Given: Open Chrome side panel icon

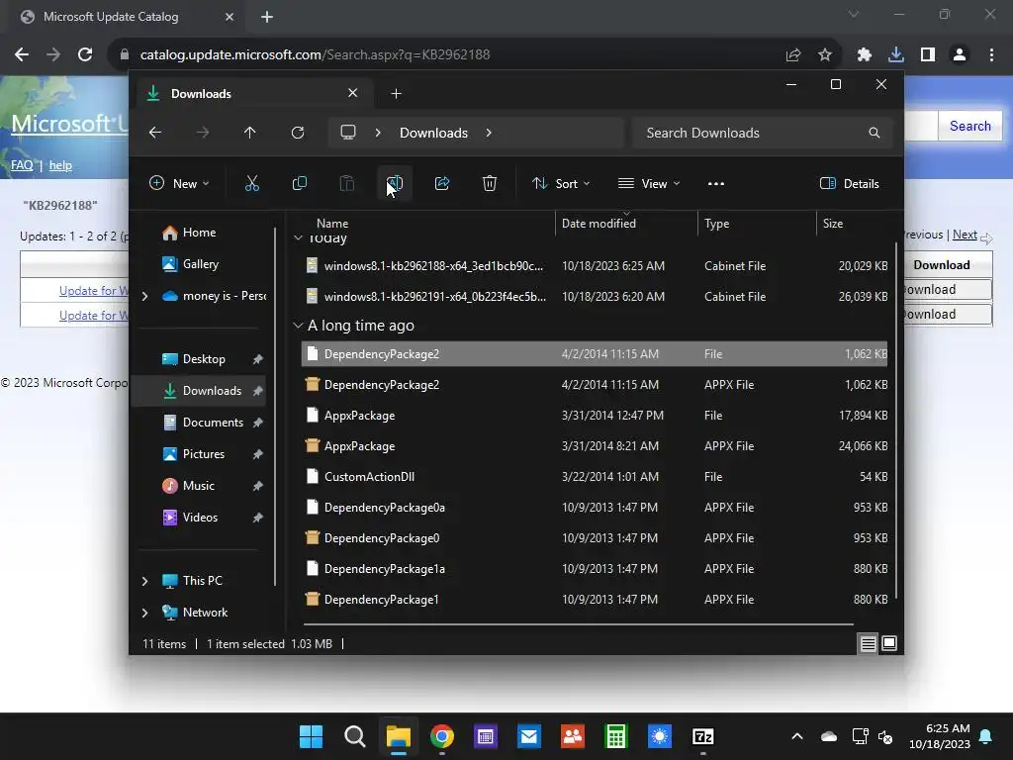Looking at the screenshot, I should pyautogui.click(x=928, y=55).
